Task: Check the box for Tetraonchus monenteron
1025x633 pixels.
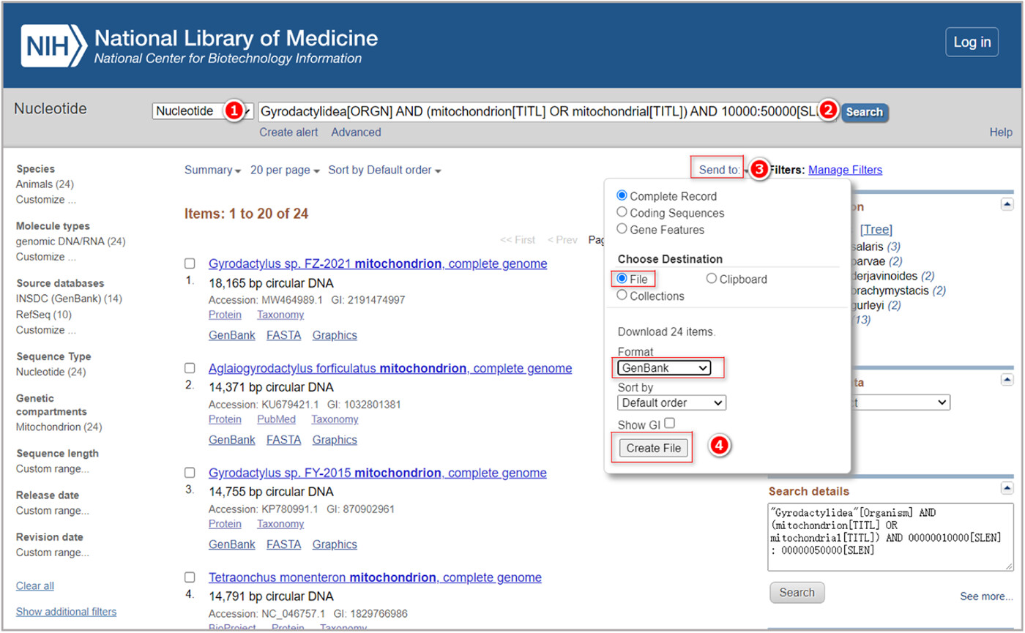Action: coord(190,577)
